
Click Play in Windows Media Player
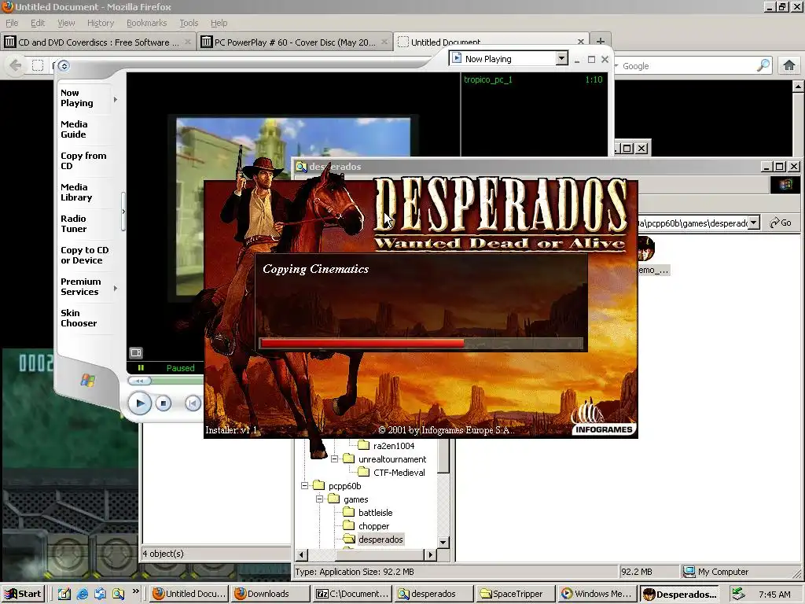(140, 403)
